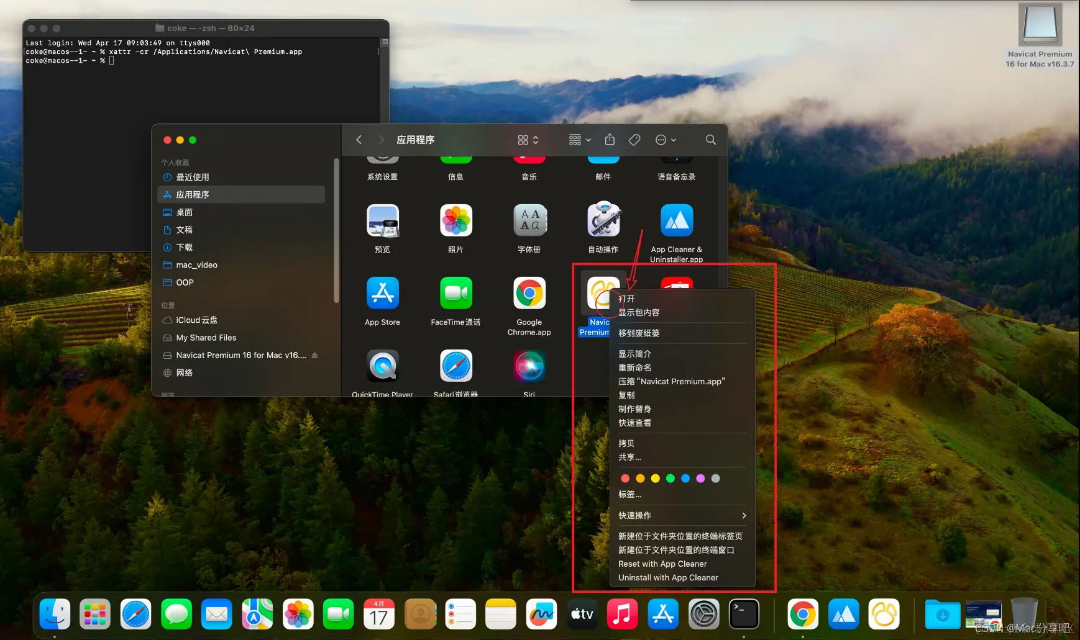This screenshot has width=1080, height=640.
Task: Open Apple TV from the Dock
Action: pyautogui.click(x=582, y=615)
